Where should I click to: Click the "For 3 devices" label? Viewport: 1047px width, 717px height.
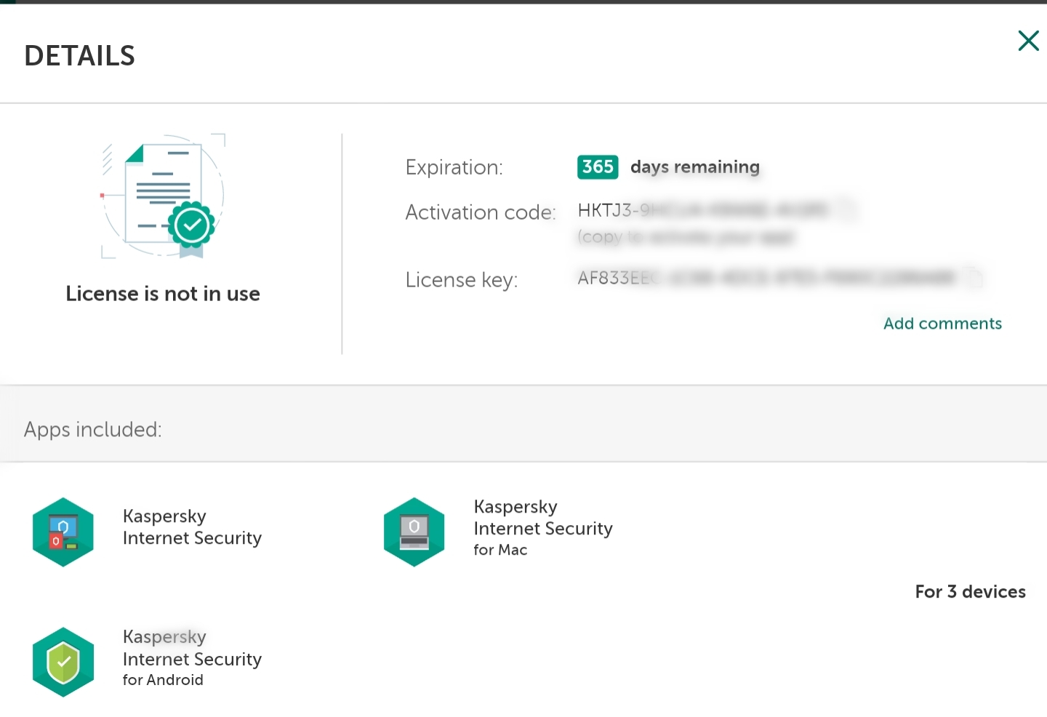(970, 592)
